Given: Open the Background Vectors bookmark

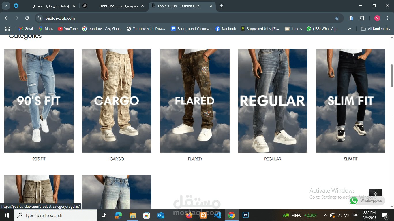Looking at the screenshot, I should point(191,29).
